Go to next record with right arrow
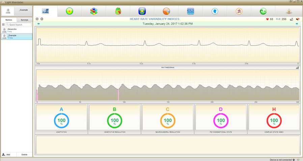This screenshot has height=161, width=303. [x=297, y=24]
